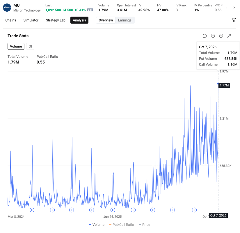Click the IV Rank header label
Image resolution: width=240 pixels, height=233 pixels.
pos(181,5)
